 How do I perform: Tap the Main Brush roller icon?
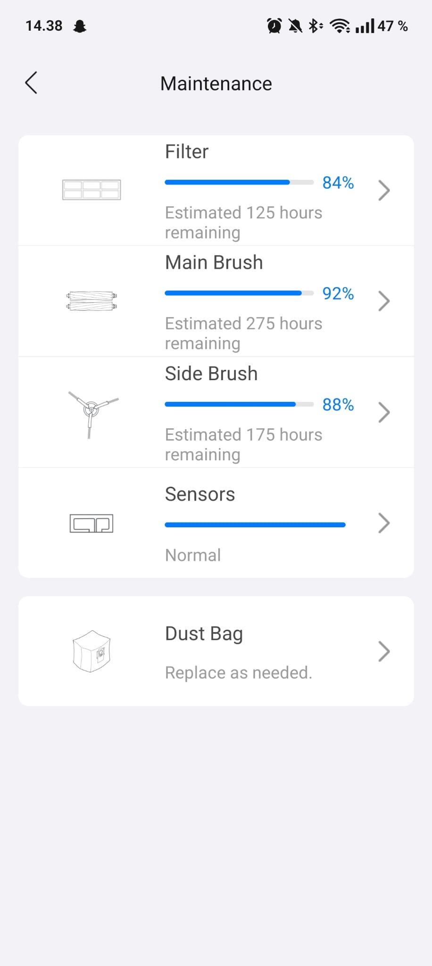coord(91,301)
